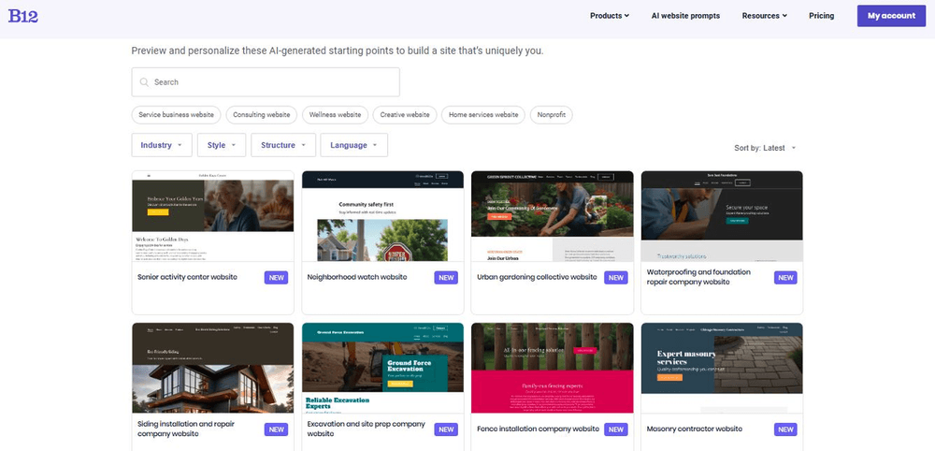Click the B12 logo

click(x=23, y=16)
